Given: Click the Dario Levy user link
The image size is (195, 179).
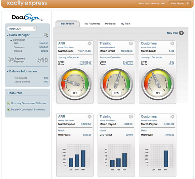Looking at the screenshot, I should click(x=155, y=3).
